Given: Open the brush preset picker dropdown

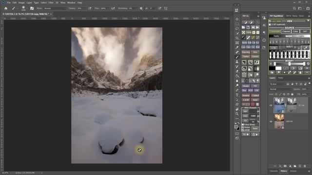Looking at the screenshot, I should click(x=27, y=9).
